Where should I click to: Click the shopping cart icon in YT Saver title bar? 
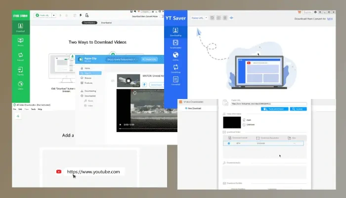point(299,12)
